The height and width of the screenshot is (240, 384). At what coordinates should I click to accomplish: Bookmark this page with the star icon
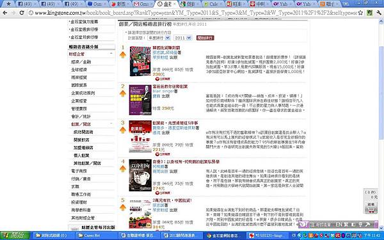click(x=360, y=13)
